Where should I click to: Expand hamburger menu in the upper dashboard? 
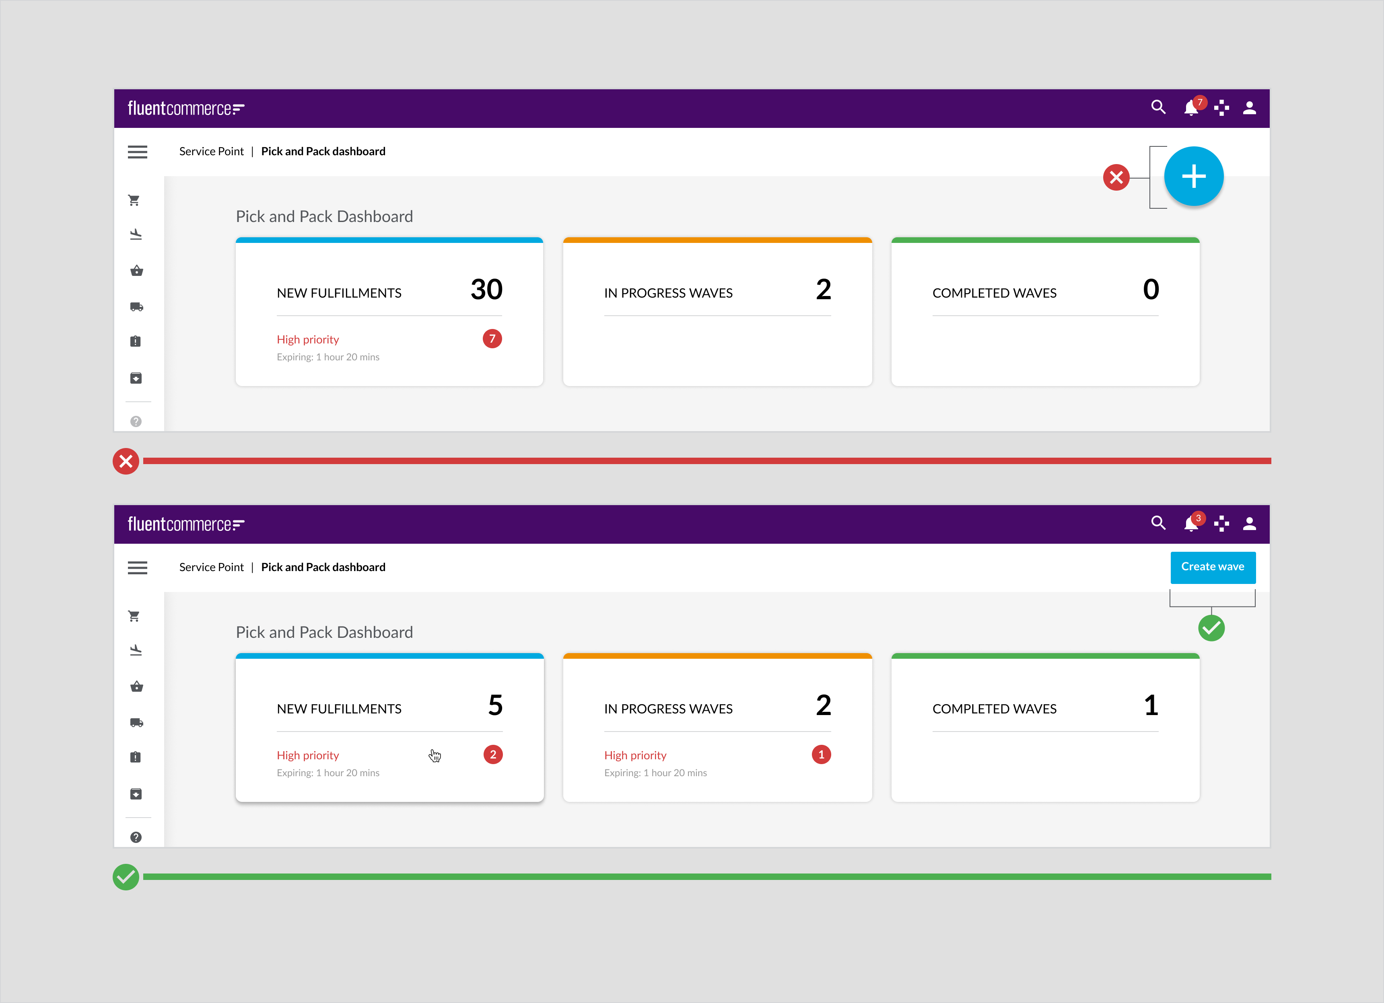pos(137,152)
